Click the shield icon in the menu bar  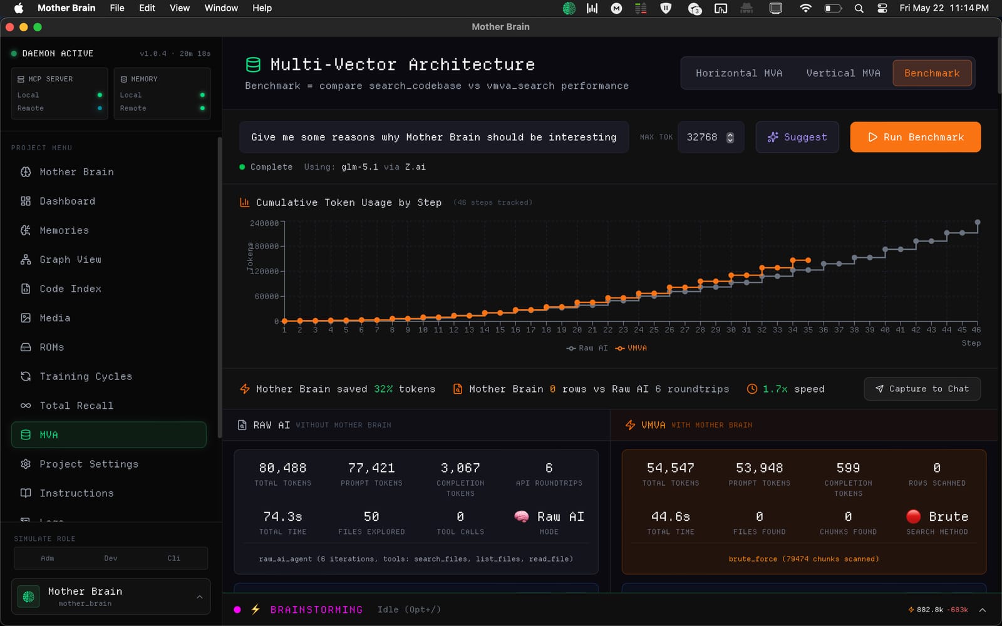pyautogui.click(x=666, y=8)
